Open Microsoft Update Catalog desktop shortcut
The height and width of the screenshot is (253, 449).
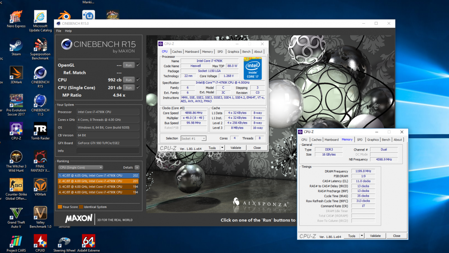click(40, 21)
